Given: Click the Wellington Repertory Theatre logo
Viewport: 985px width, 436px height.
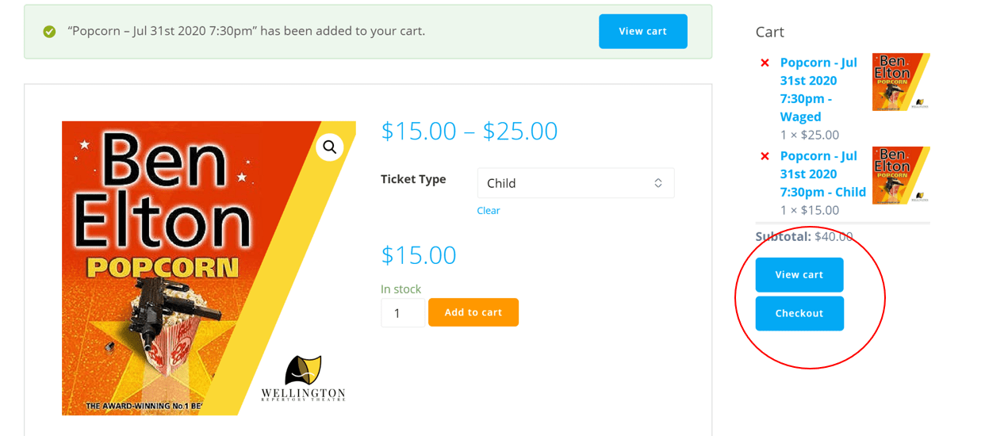Looking at the screenshot, I should pos(303,378).
